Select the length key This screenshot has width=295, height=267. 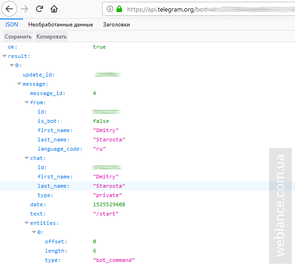pos(56,251)
